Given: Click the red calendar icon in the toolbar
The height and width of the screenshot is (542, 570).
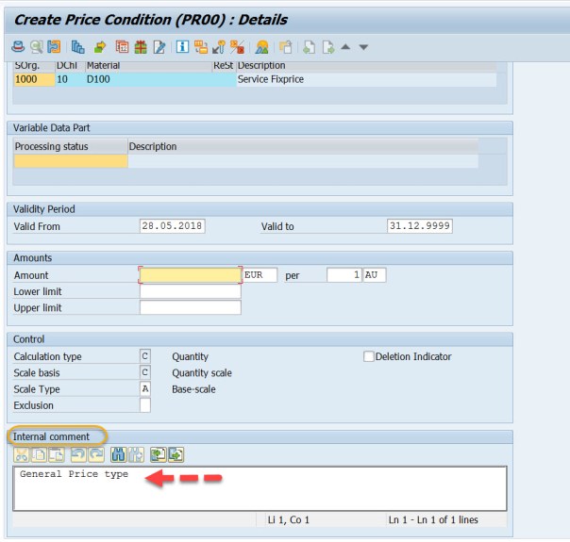Looking at the screenshot, I should point(123,46).
